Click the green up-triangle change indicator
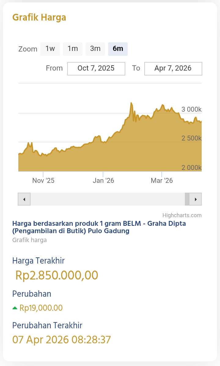 coord(15,308)
